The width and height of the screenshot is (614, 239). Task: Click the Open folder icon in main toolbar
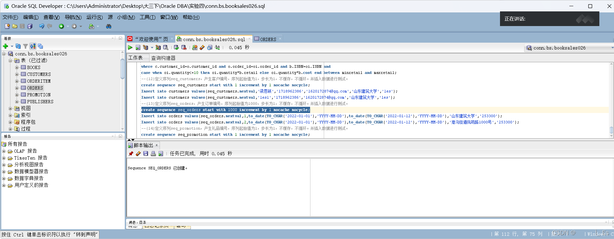pos(15,26)
